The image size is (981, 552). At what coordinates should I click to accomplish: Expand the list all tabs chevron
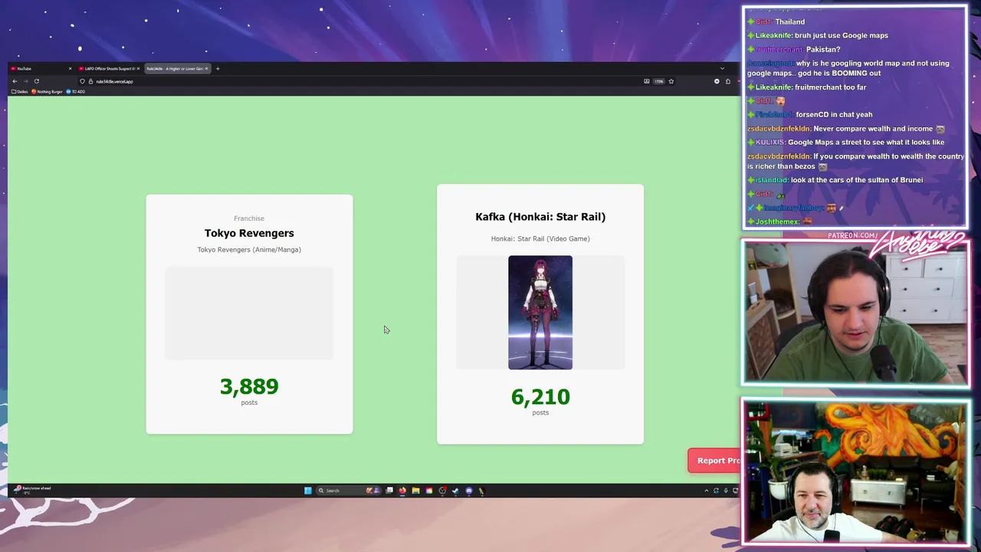(721, 69)
